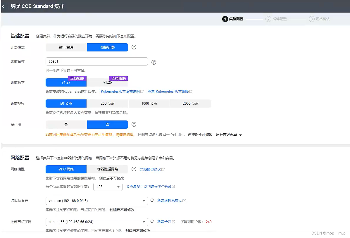The width and height of the screenshot is (350, 238).
Task: Expand the 展开高级配置 section
Action: 229,135
